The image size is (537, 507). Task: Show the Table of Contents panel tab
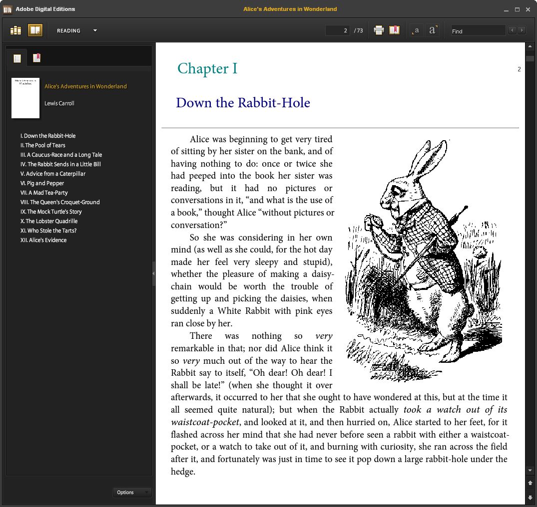click(17, 58)
